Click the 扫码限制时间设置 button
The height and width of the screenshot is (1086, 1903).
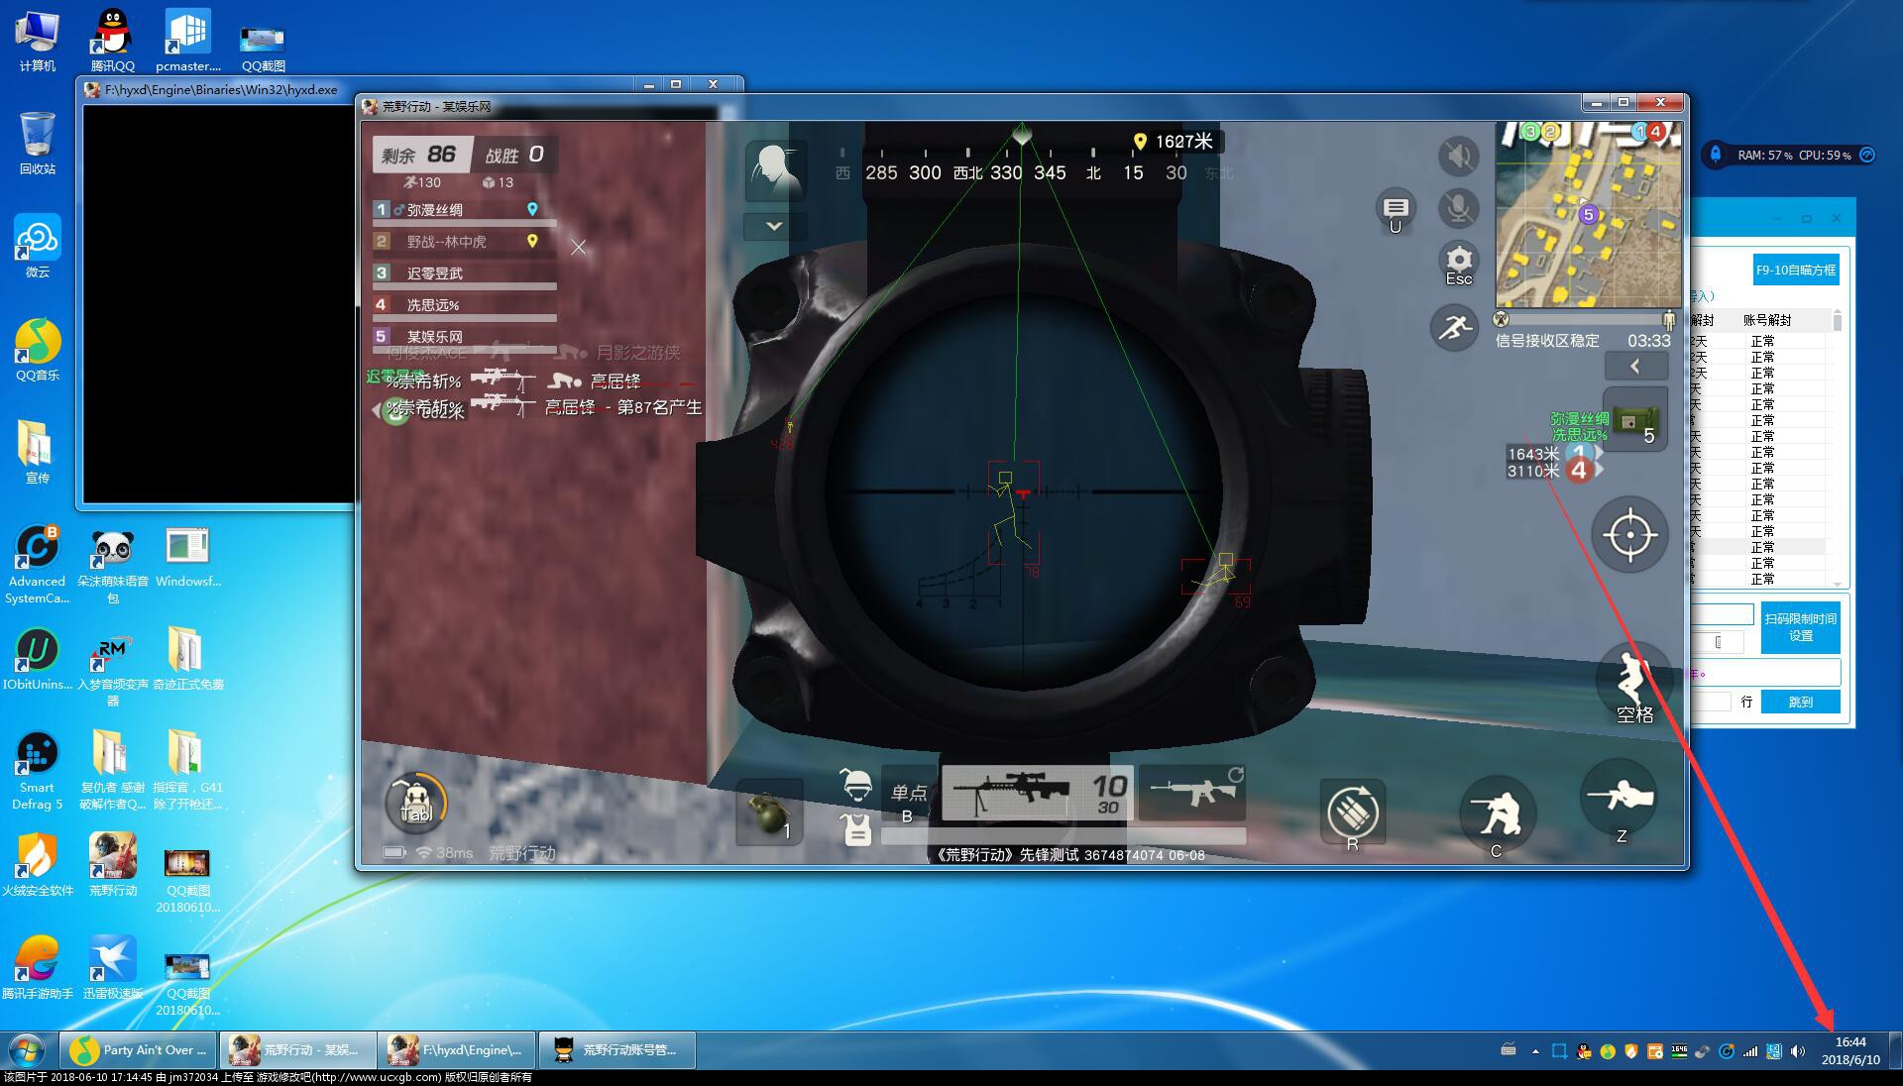tap(1801, 627)
